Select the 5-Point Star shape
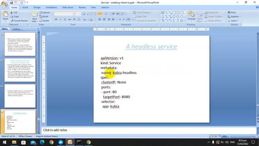Viewport: 259px width, 146px height. pyautogui.click(x=182, y=20)
